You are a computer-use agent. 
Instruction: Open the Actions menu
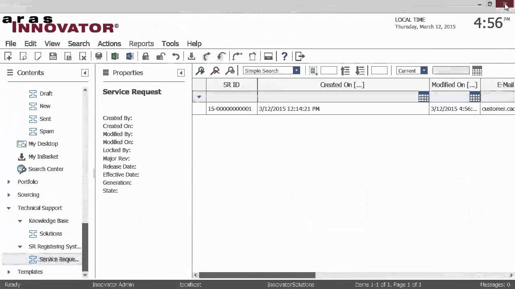(109, 44)
